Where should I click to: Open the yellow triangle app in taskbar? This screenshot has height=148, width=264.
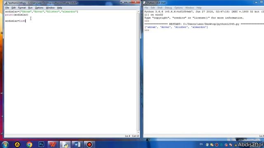click(x=17, y=144)
